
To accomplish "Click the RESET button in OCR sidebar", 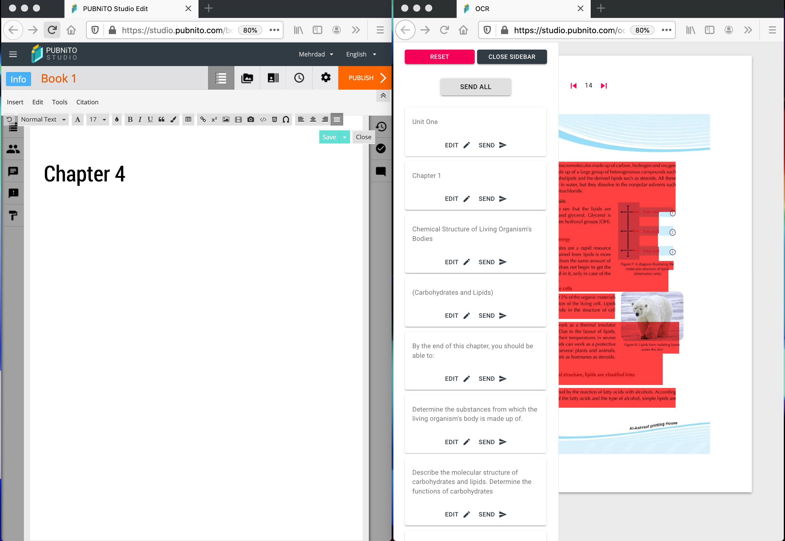I will [x=439, y=56].
